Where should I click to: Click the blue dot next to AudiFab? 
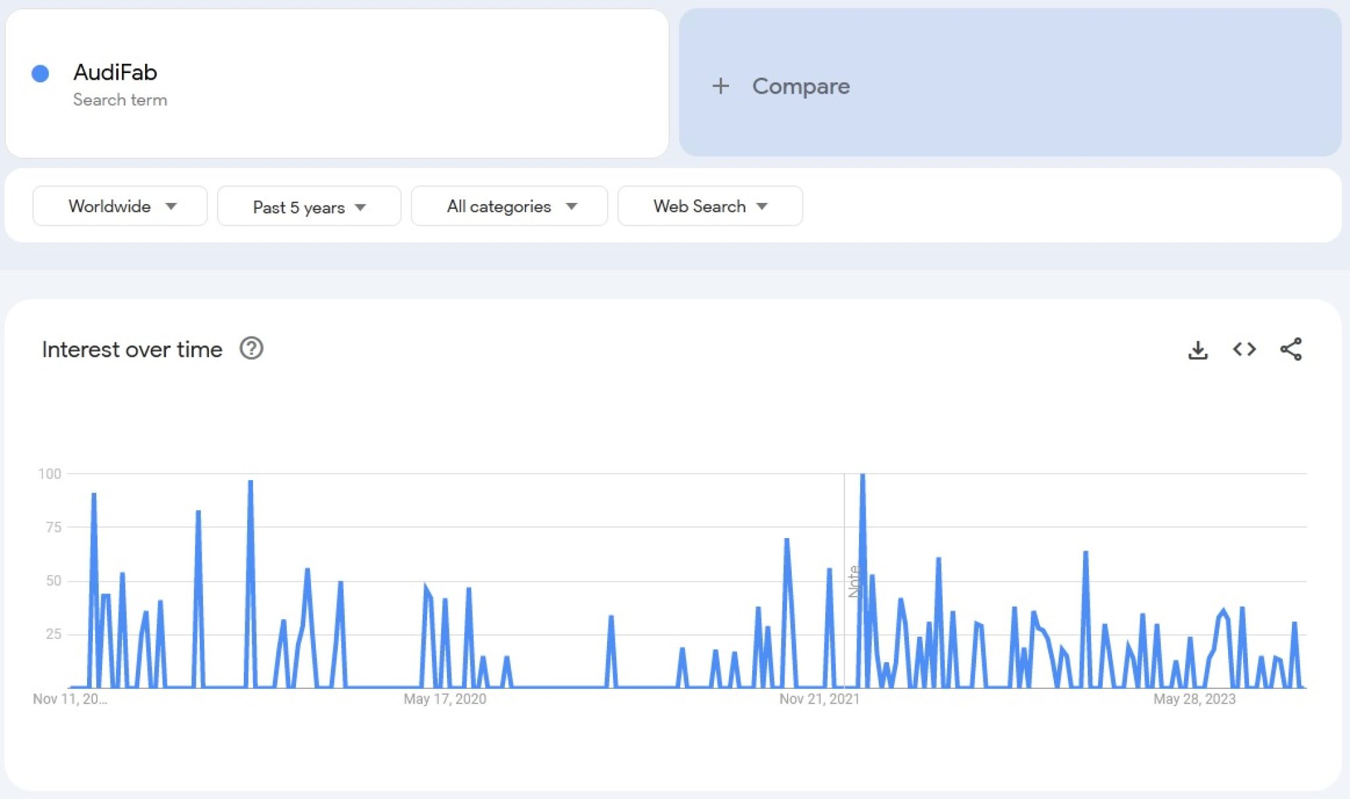[40, 73]
